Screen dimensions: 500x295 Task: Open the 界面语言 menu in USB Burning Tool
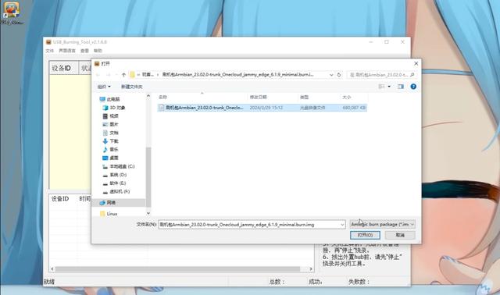point(67,51)
